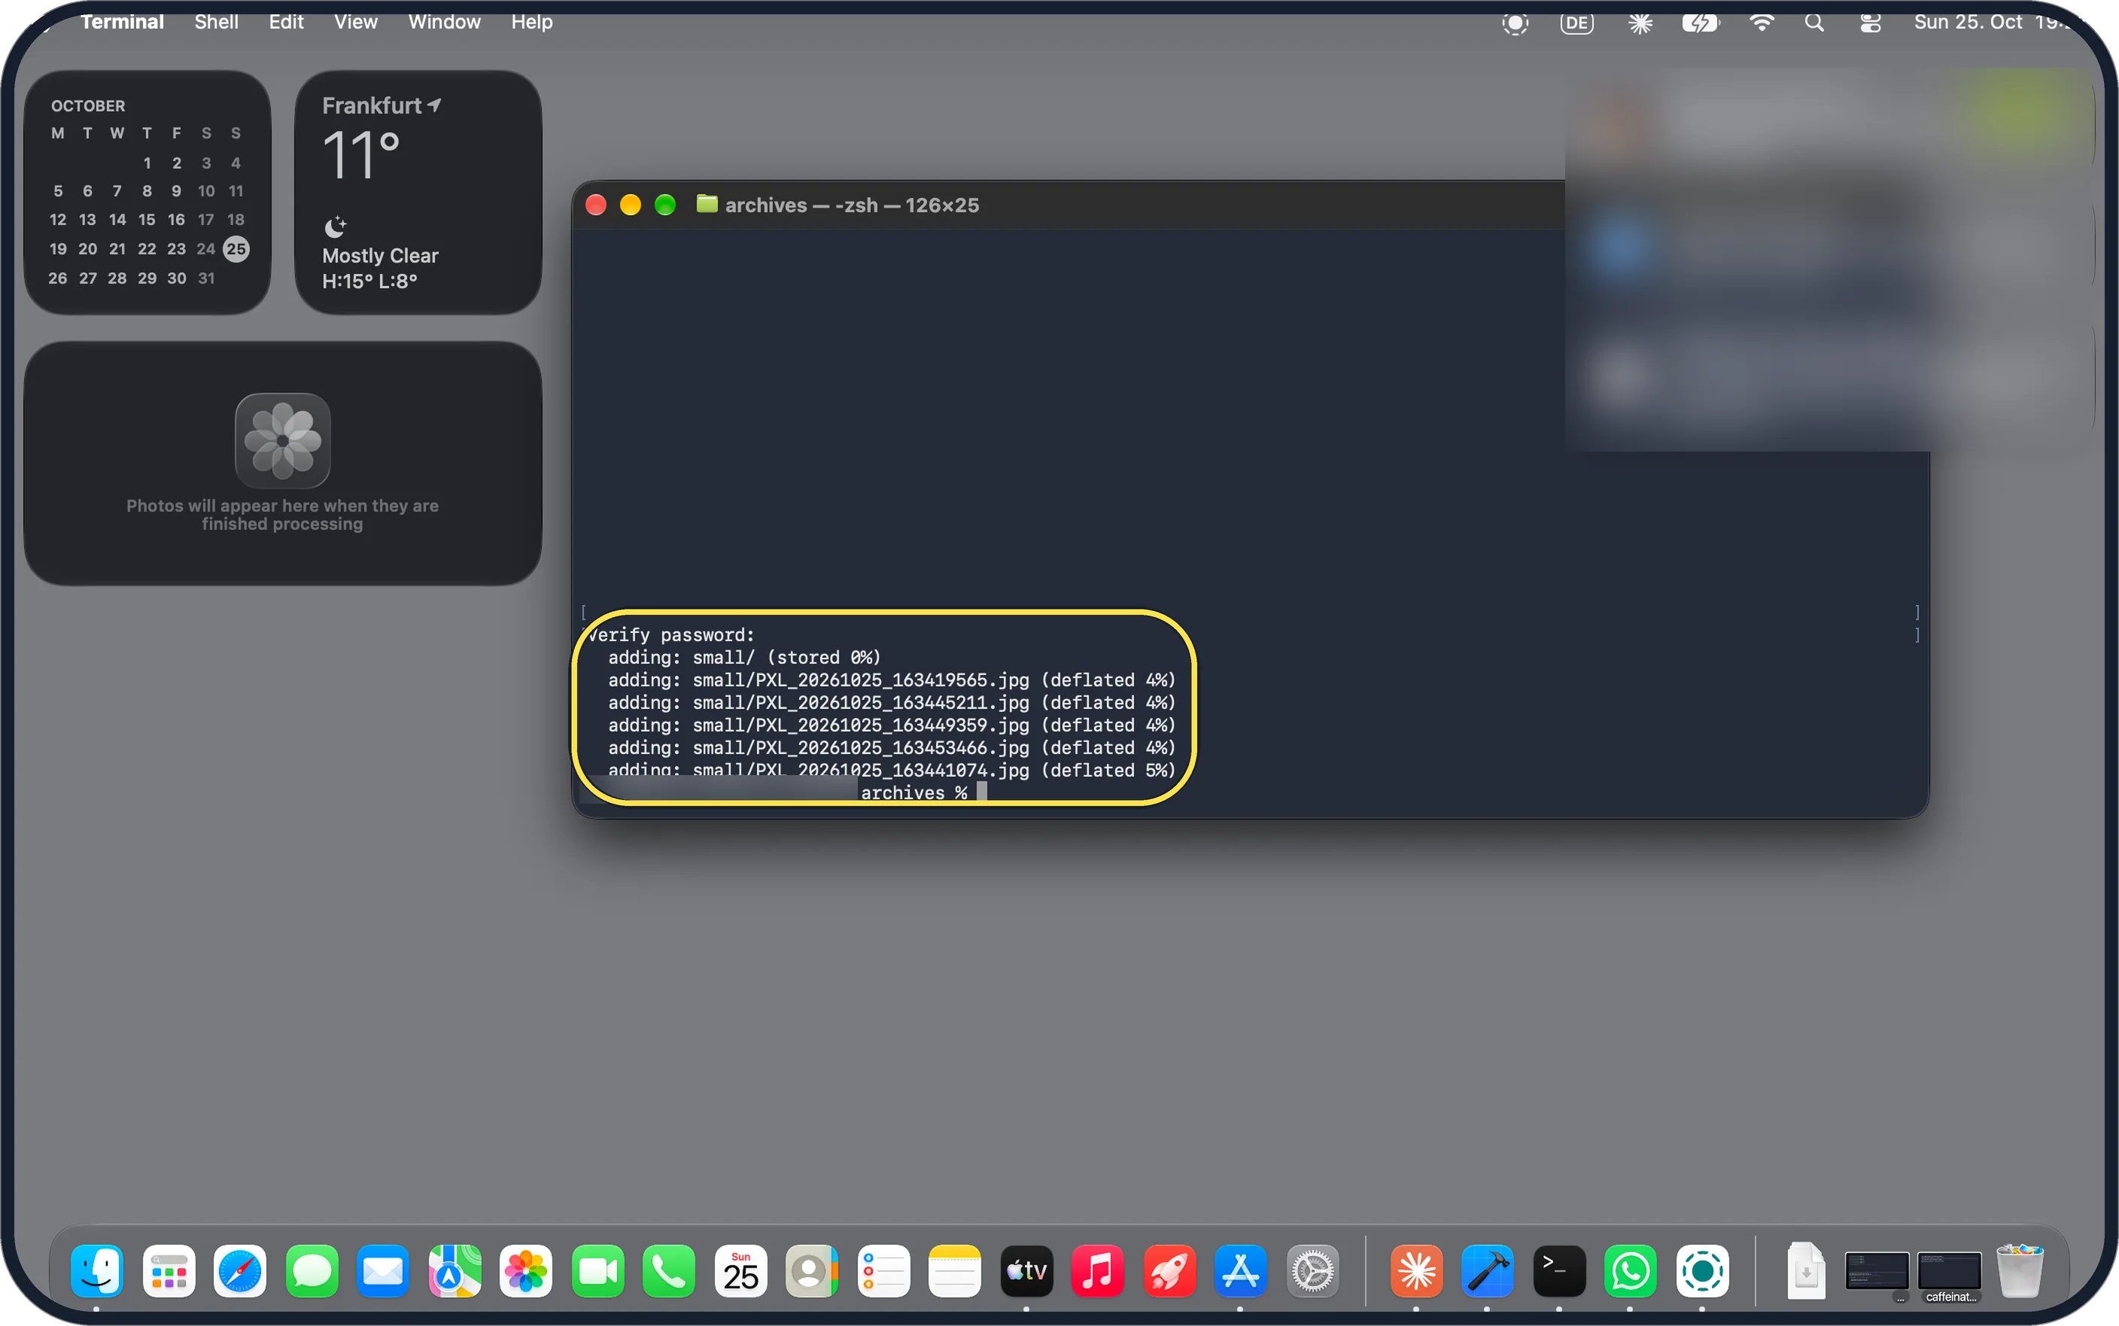This screenshot has width=2119, height=1326.
Task: Open Maps from the Dock
Action: click(x=455, y=1271)
